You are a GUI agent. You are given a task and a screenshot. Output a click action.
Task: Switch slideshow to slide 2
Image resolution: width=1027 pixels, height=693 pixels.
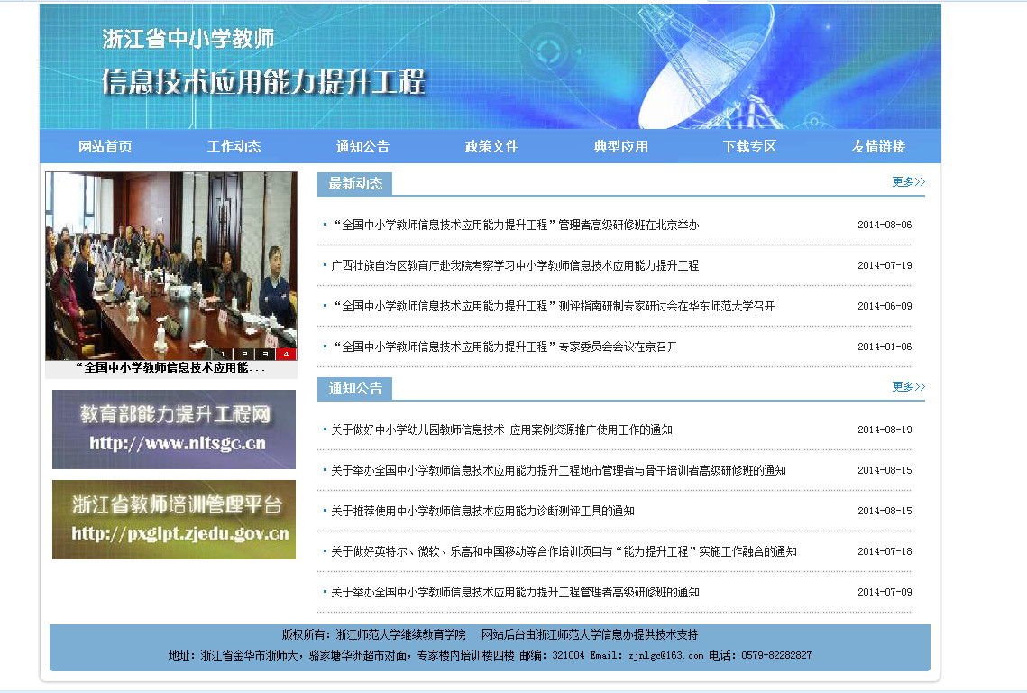coord(244,354)
